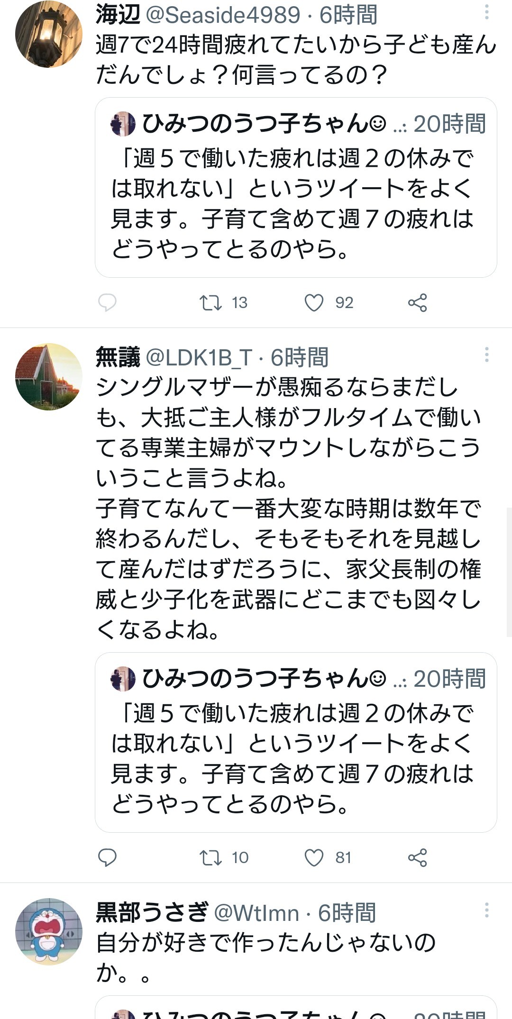Open more options for 黒部うさぎ tweet

486,910
